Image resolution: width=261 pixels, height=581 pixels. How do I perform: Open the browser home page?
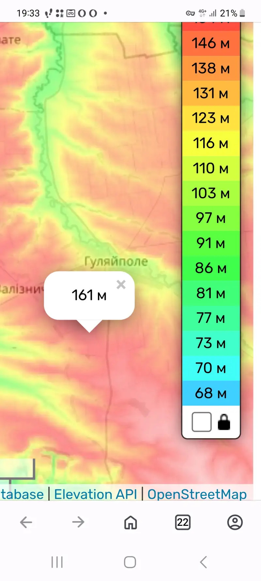130,522
